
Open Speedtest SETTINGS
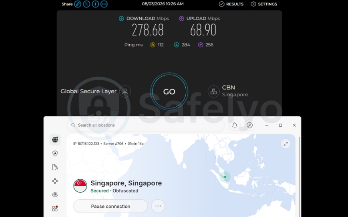click(x=264, y=4)
